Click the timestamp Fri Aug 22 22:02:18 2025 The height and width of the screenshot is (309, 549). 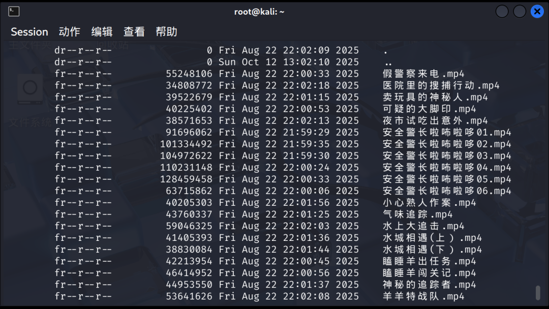[x=289, y=86]
